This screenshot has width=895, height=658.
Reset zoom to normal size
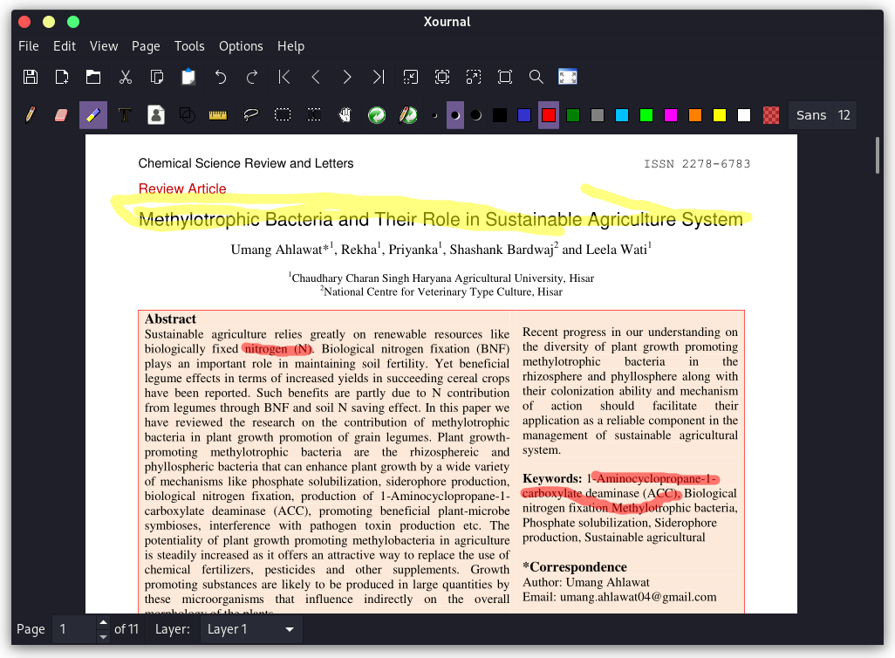click(x=504, y=77)
